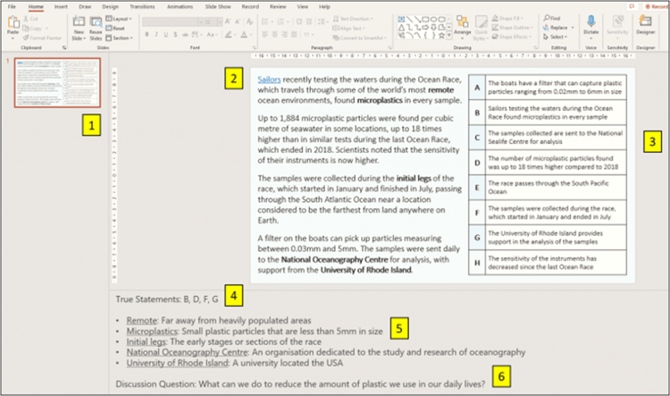Select the text box shape in gallery
This screenshot has width=670, height=396.
(401, 20)
